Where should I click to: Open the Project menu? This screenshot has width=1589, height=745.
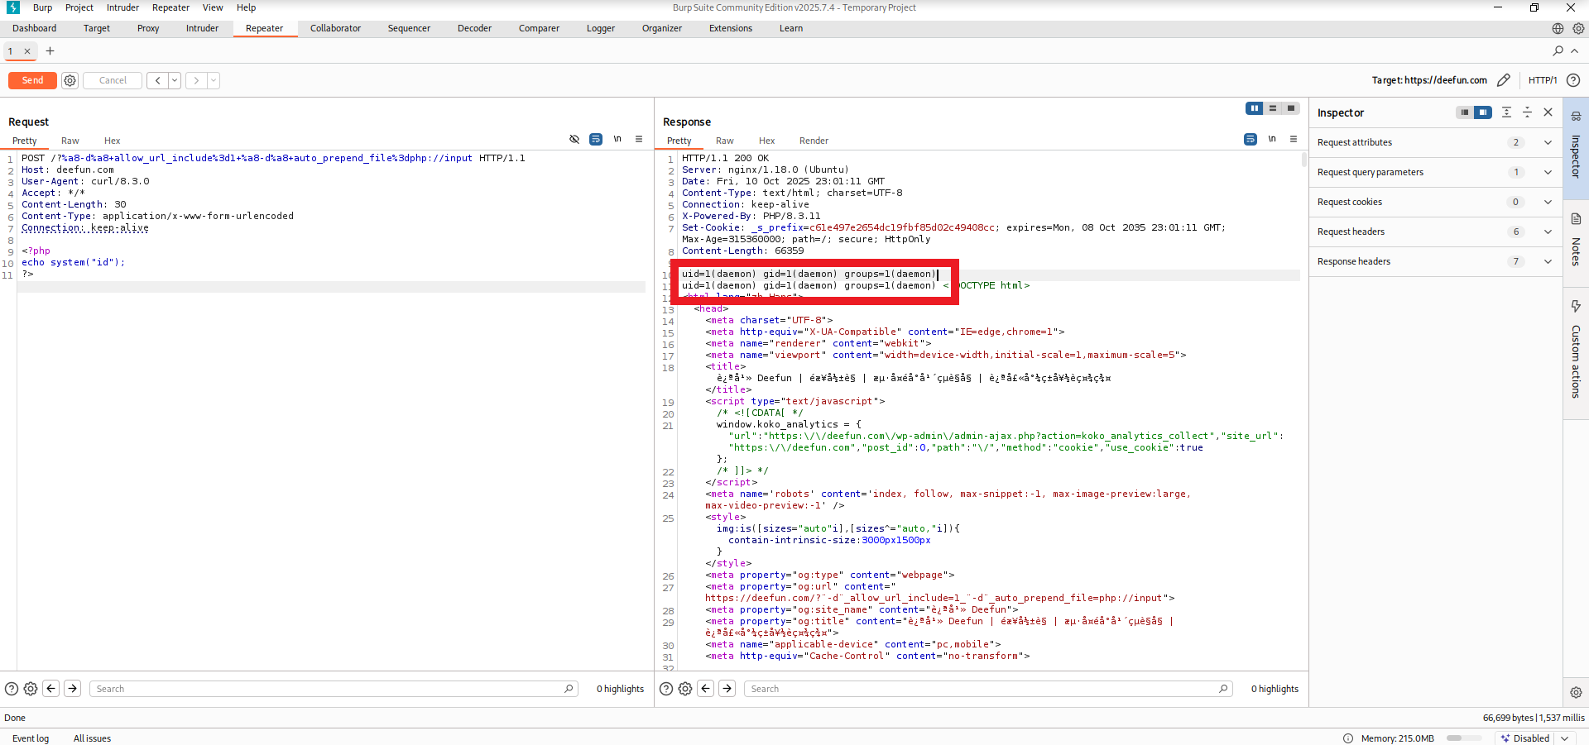point(79,7)
